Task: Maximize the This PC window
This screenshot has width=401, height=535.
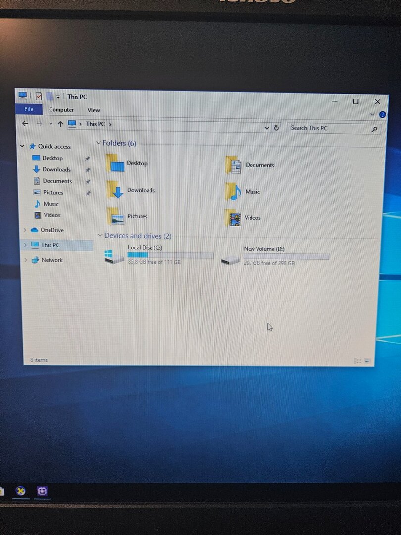Action: (355, 101)
